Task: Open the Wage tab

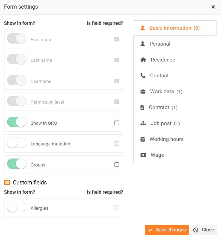Action: pyautogui.click(x=157, y=155)
